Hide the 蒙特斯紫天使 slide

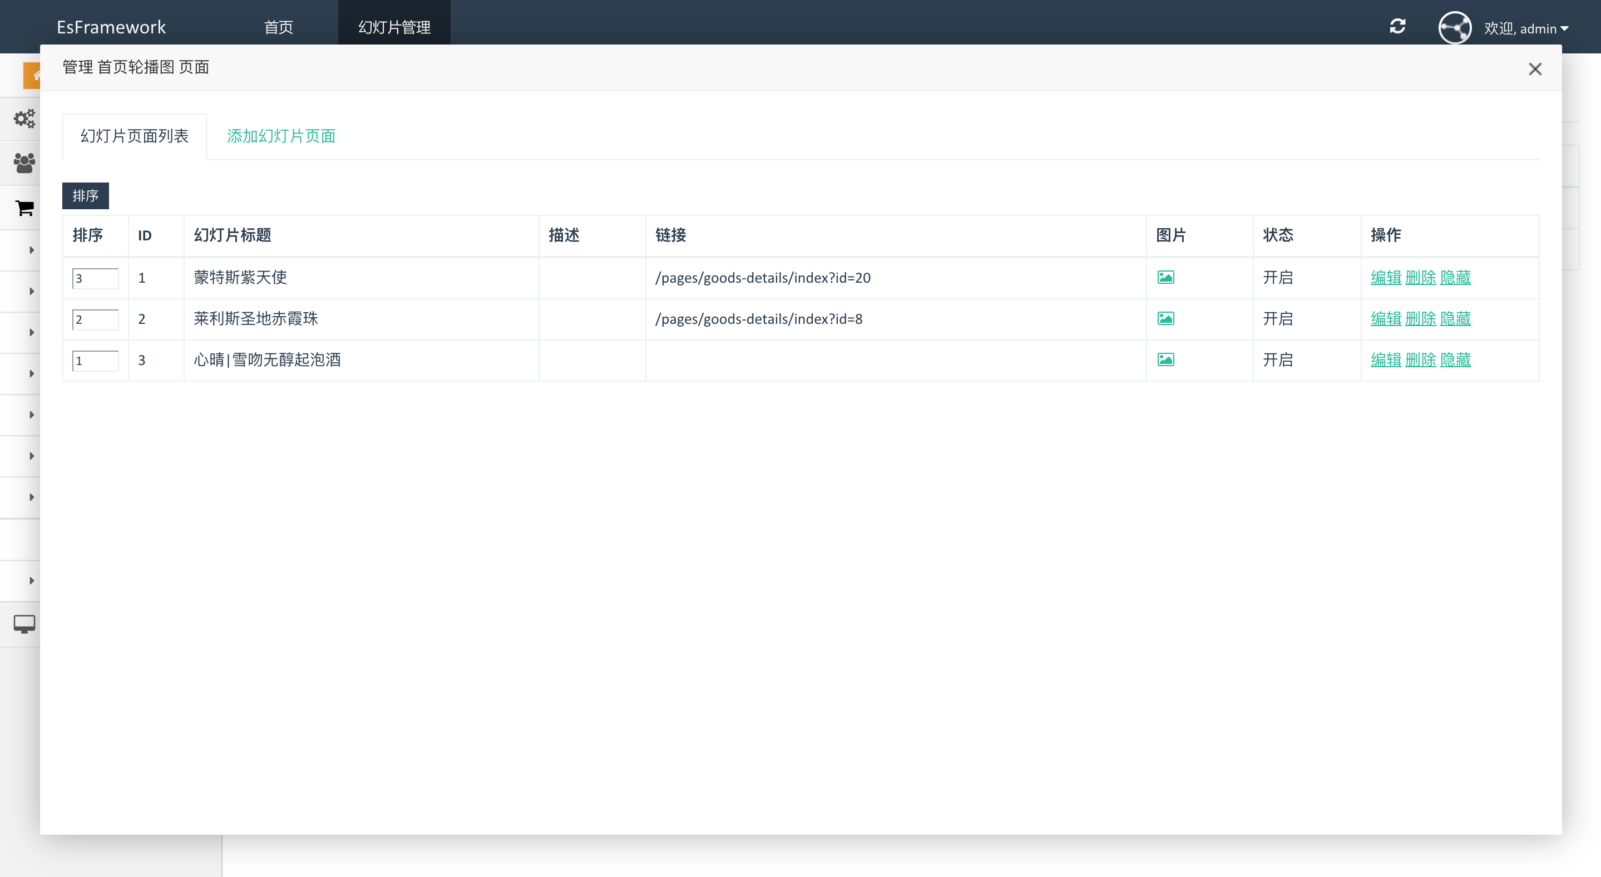point(1455,278)
